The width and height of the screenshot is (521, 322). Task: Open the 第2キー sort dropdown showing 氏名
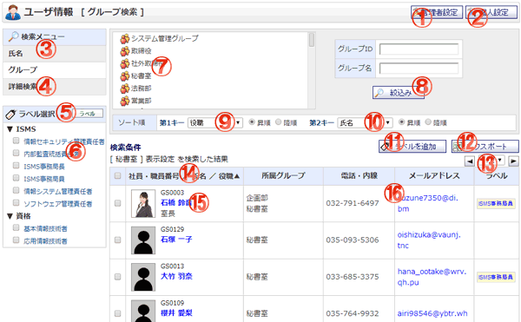coord(365,123)
